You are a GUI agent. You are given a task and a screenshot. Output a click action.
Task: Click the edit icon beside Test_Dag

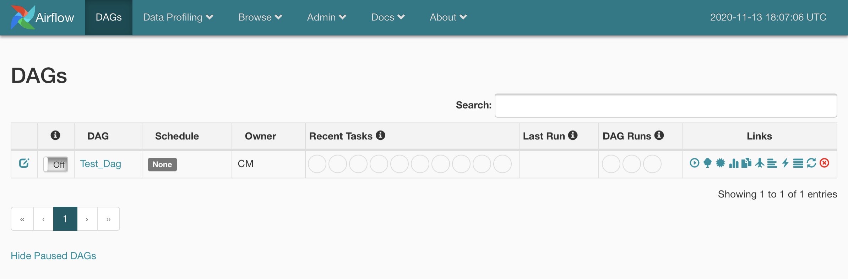tap(24, 163)
